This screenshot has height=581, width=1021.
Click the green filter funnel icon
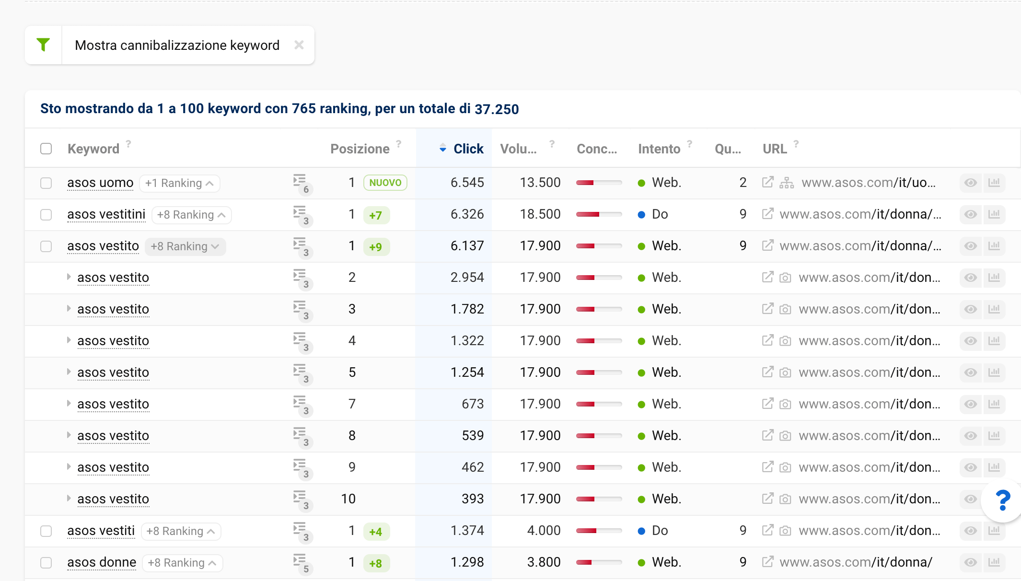43,45
